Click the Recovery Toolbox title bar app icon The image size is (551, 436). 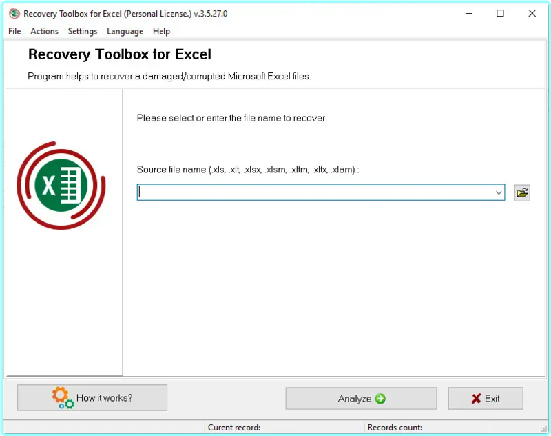[x=14, y=14]
